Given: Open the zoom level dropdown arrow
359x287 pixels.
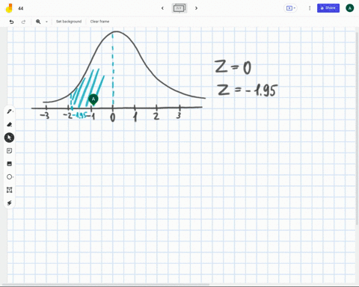Looking at the screenshot, I should click(46, 22).
